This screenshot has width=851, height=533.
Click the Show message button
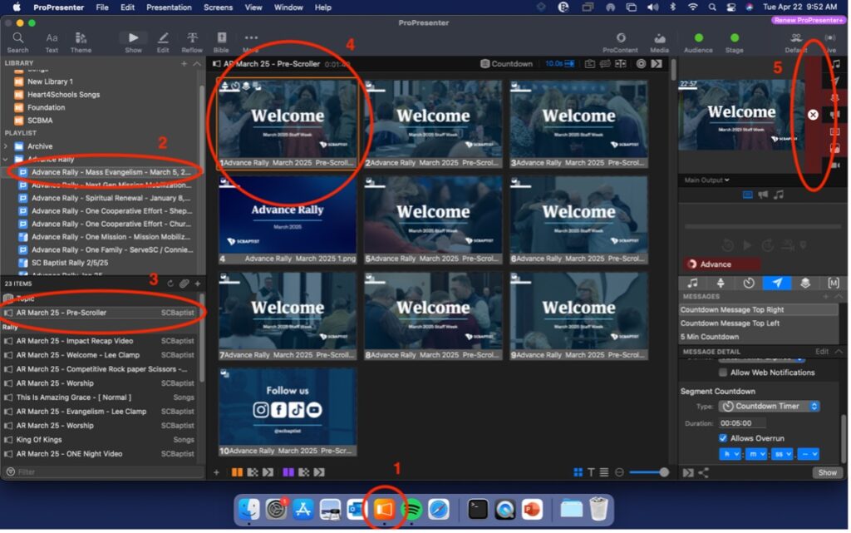[827, 473]
